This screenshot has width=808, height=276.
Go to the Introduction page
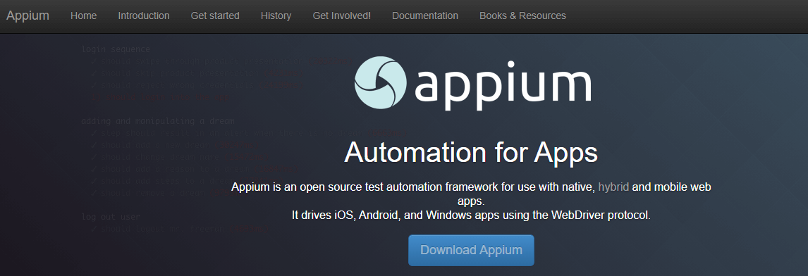144,15
